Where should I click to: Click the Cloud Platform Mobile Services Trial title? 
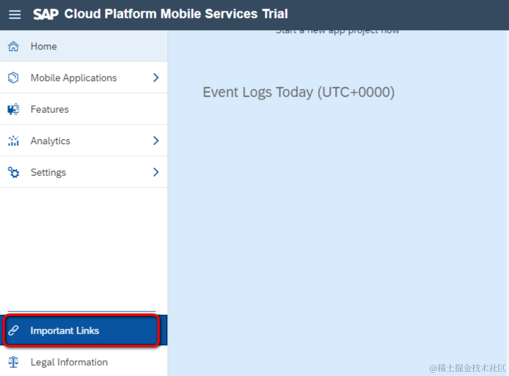click(x=176, y=14)
